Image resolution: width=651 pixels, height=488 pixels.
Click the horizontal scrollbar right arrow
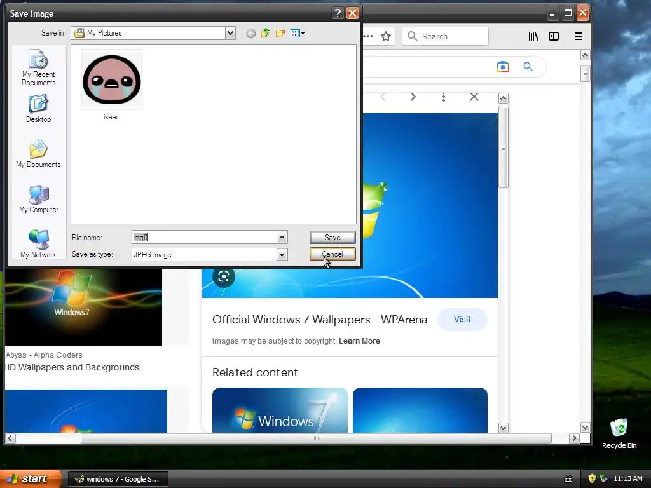coord(574,438)
